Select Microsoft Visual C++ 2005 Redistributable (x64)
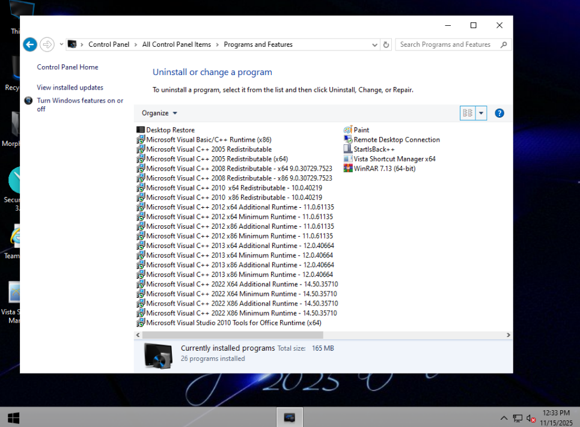Viewport: 580px width, 427px height. click(212, 159)
